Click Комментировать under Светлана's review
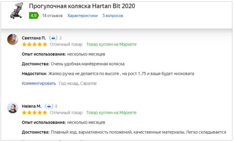Viewport: 234px width, 142px height. [39, 83]
